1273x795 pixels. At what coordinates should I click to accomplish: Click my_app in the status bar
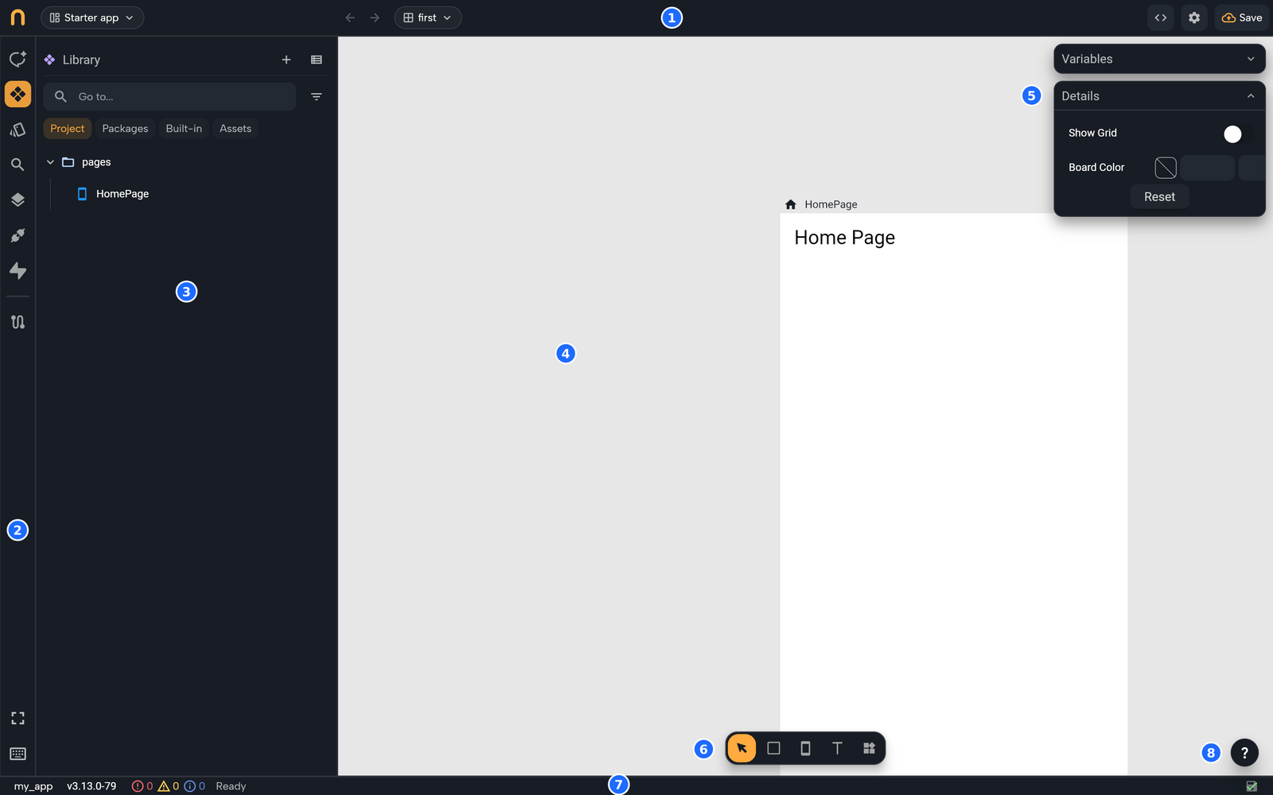pos(33,786)
